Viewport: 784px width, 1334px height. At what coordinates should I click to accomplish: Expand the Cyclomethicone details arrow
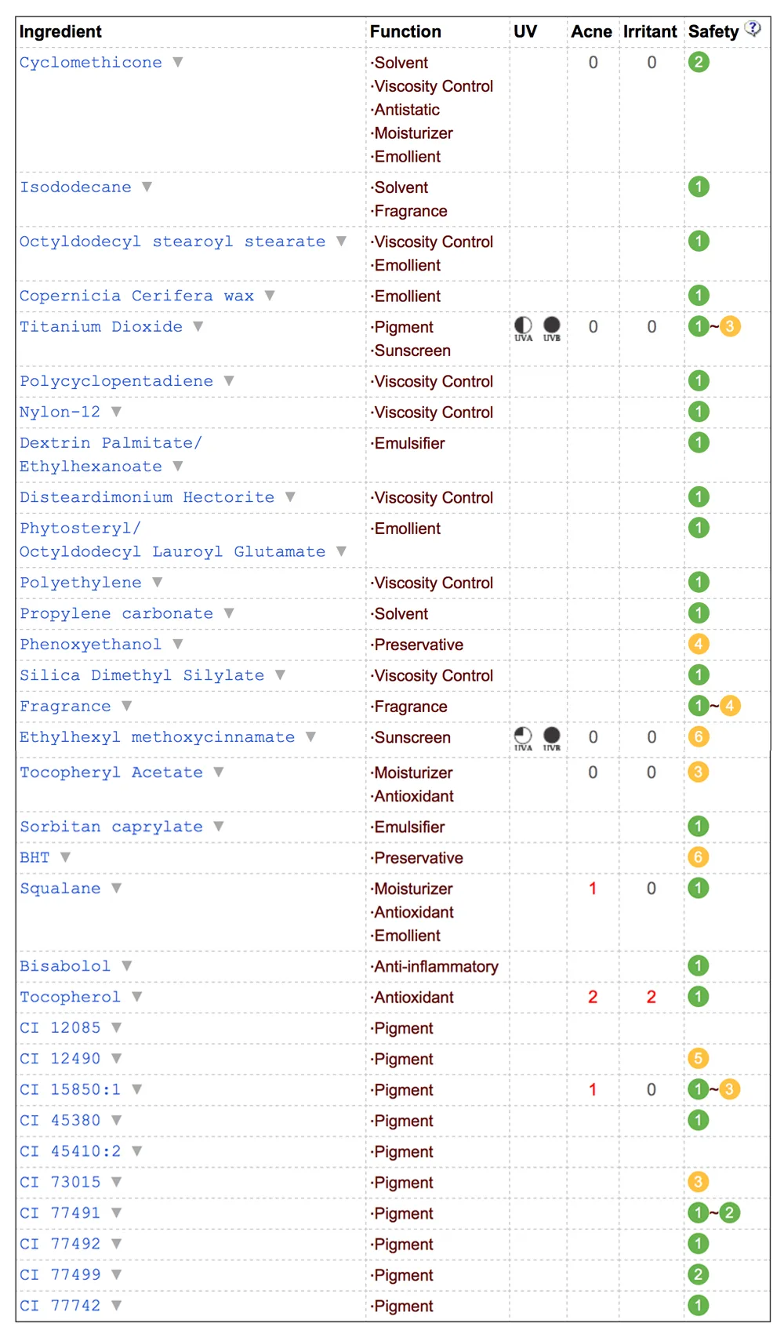click(x=178, y=62)
